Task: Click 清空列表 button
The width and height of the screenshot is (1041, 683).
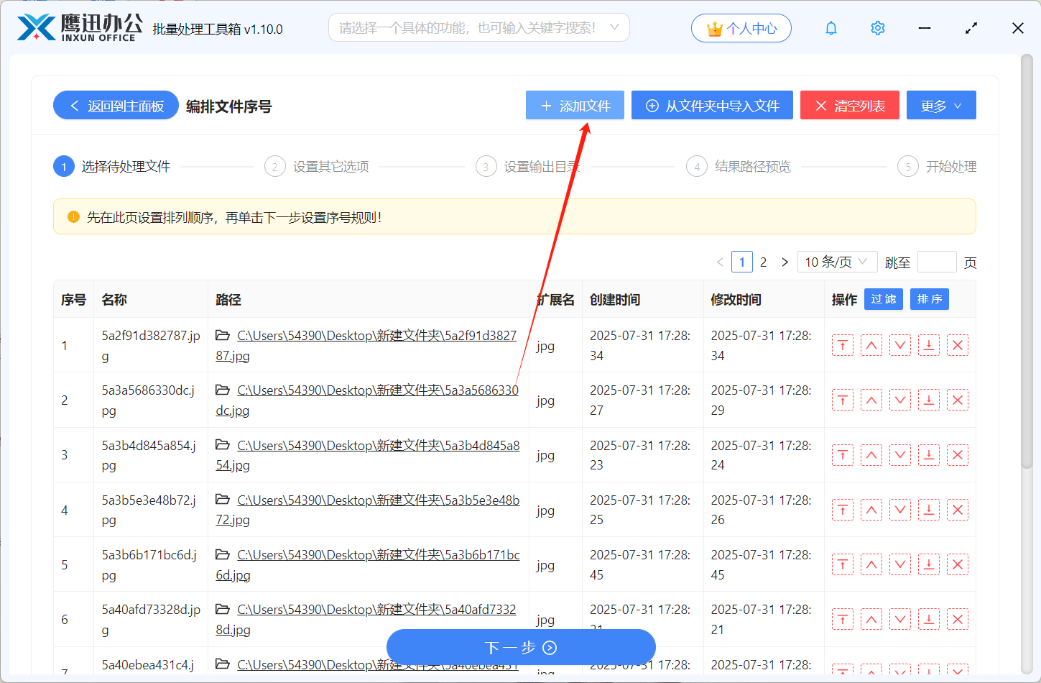Action: [850, 106]
